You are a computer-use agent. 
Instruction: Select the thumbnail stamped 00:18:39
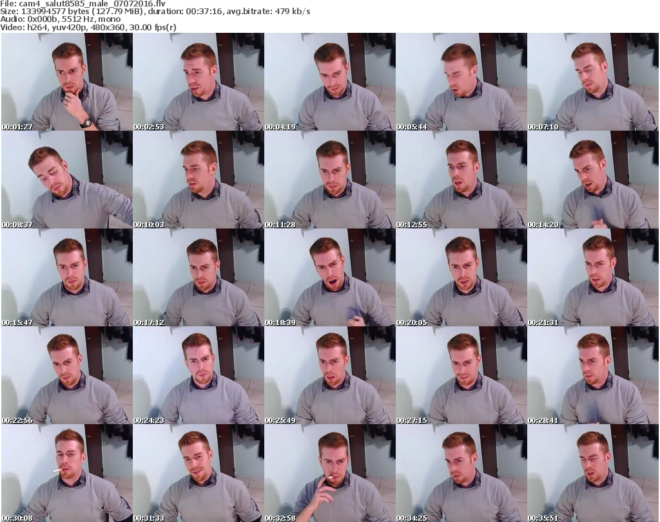coord(330,278)
